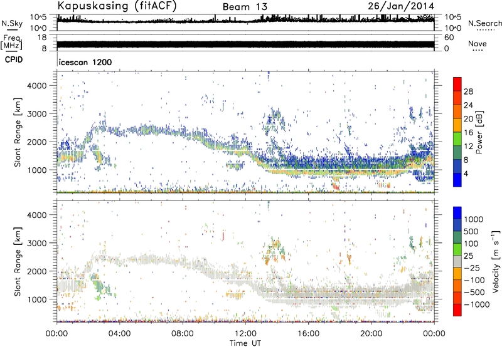Click the date '26/Jan/2014'
Viewport: 502px width, 347px height.
[x=401, y=6]
